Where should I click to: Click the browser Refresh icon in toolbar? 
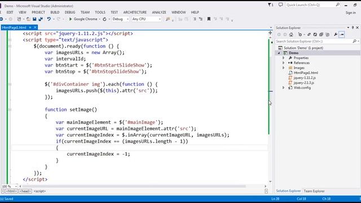pyautogui.click(x=104, y=19)
